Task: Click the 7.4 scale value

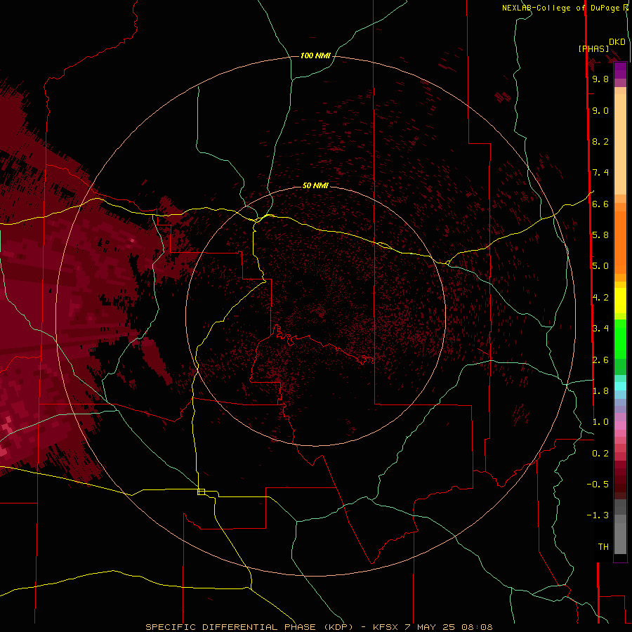Action: [600, 173]
